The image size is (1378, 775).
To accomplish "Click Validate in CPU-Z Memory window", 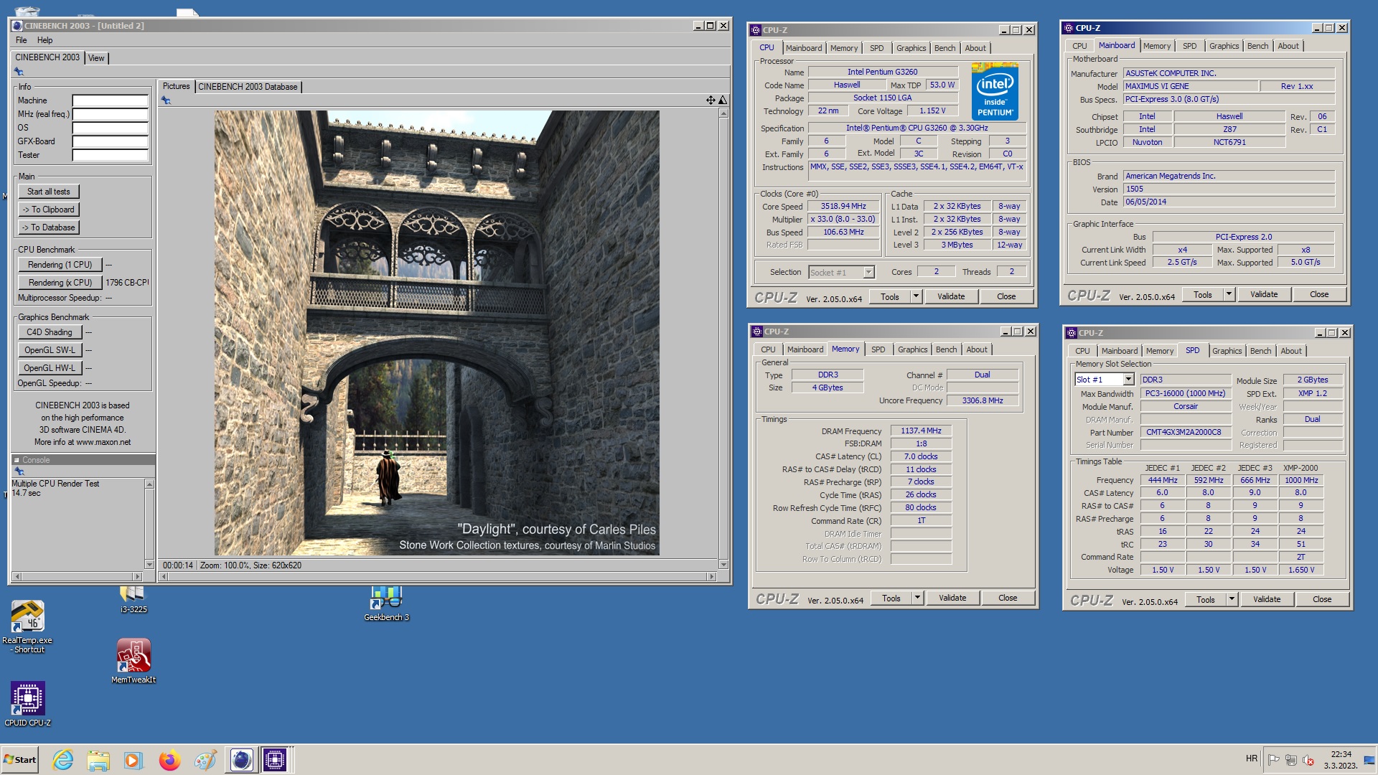I will (952, 598).
